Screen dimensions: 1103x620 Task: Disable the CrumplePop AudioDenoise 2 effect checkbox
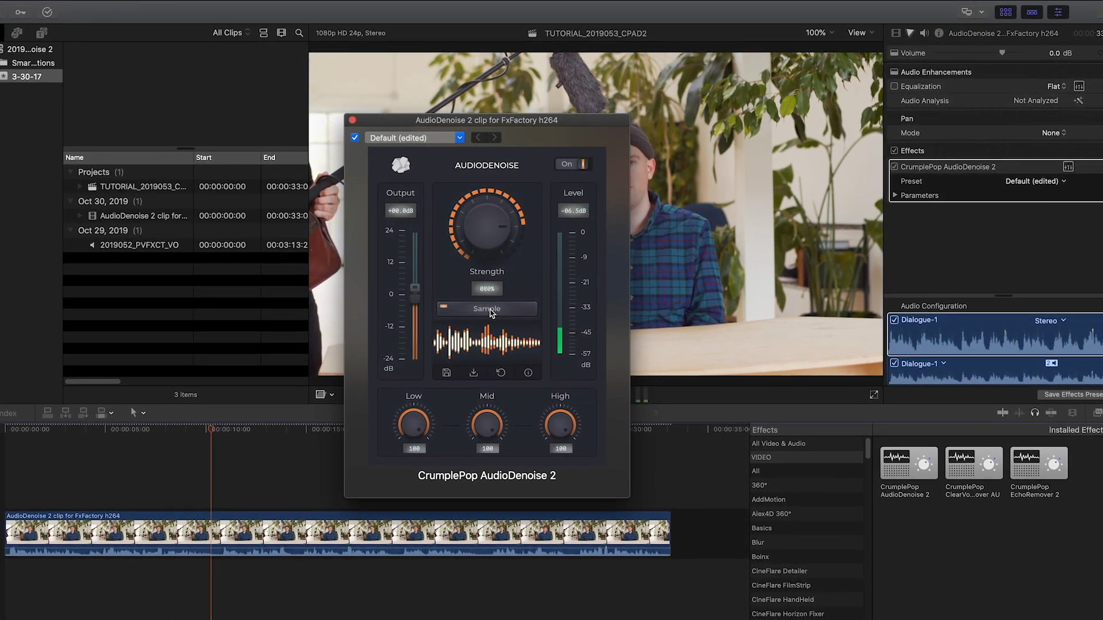point(894,166)
